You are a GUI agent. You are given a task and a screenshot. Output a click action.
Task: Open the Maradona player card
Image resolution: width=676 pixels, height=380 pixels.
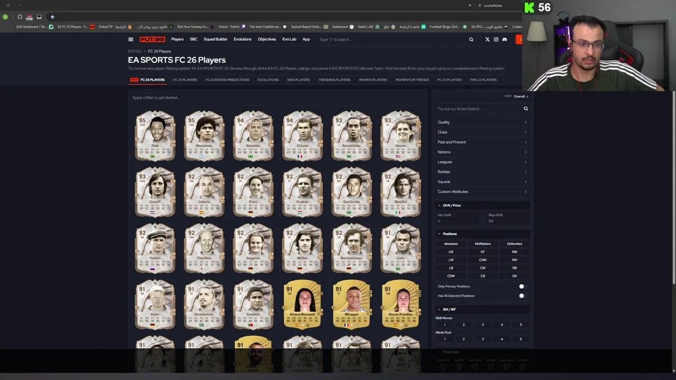click(204, 135)
